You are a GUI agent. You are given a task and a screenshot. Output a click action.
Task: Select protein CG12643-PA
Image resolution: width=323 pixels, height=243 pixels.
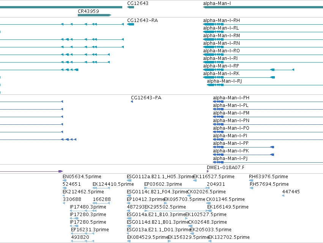click(x=146, y=98)
